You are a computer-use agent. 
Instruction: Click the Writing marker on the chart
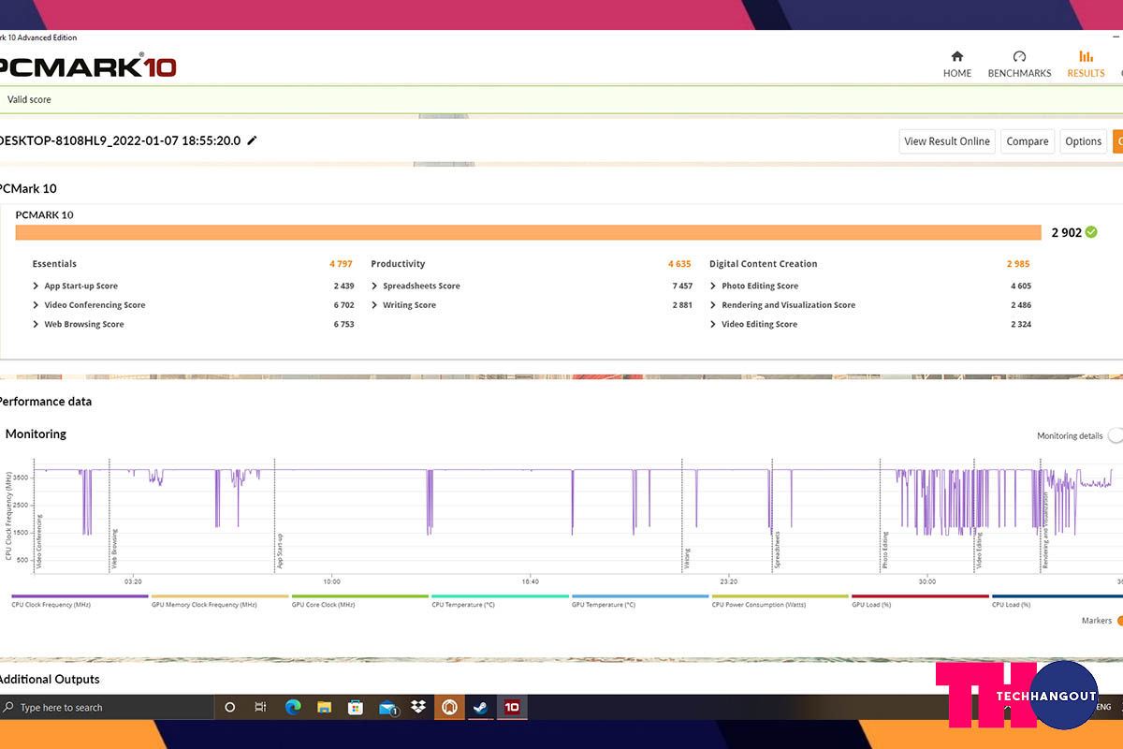click(x=687, y=559)
